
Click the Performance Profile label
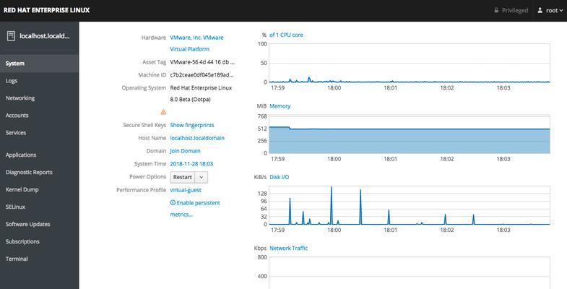142,190
